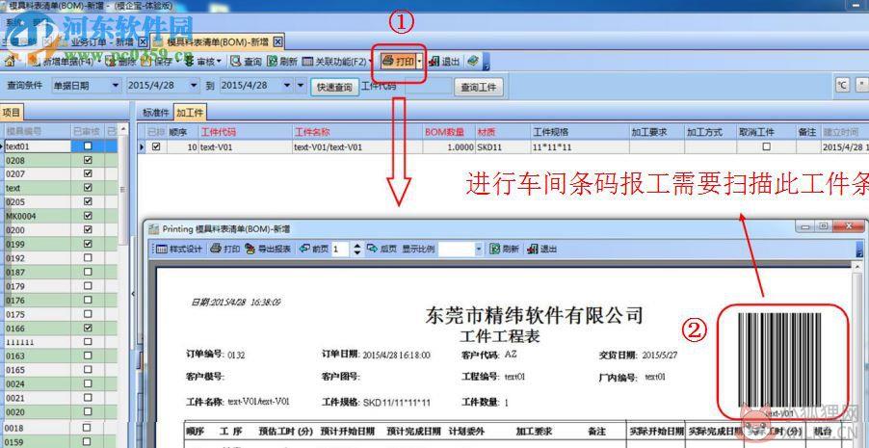Go to 前页 previous page in Printing window
Screen dimensions: 869x448
click(313, 250)
